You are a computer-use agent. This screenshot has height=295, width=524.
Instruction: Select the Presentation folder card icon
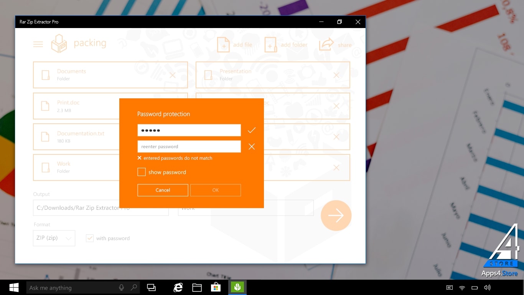[208, 75]
